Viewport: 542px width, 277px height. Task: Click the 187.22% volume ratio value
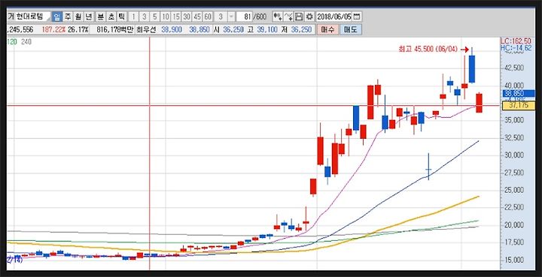[53, 29]
